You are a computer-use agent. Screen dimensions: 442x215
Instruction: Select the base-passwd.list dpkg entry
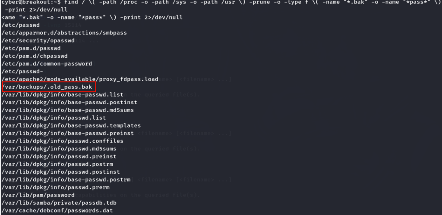tap(63, 94)
